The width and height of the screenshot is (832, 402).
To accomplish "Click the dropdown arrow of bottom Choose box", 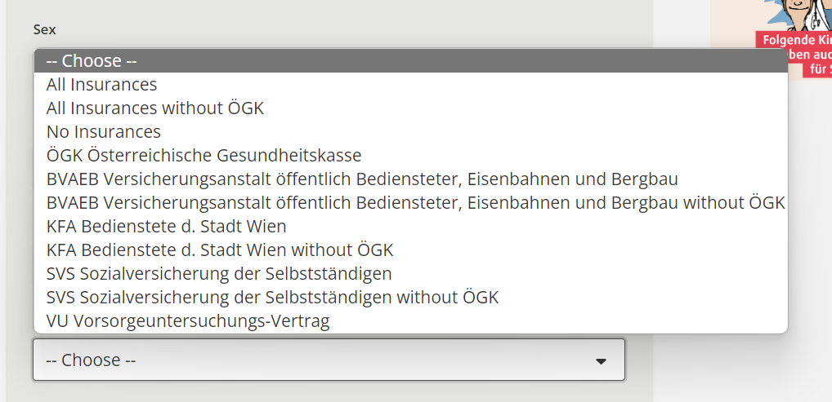I will 601,361.
